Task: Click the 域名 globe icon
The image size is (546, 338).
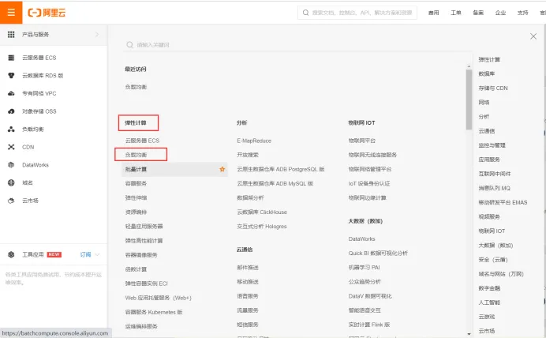Action: (x=11, y=182)
